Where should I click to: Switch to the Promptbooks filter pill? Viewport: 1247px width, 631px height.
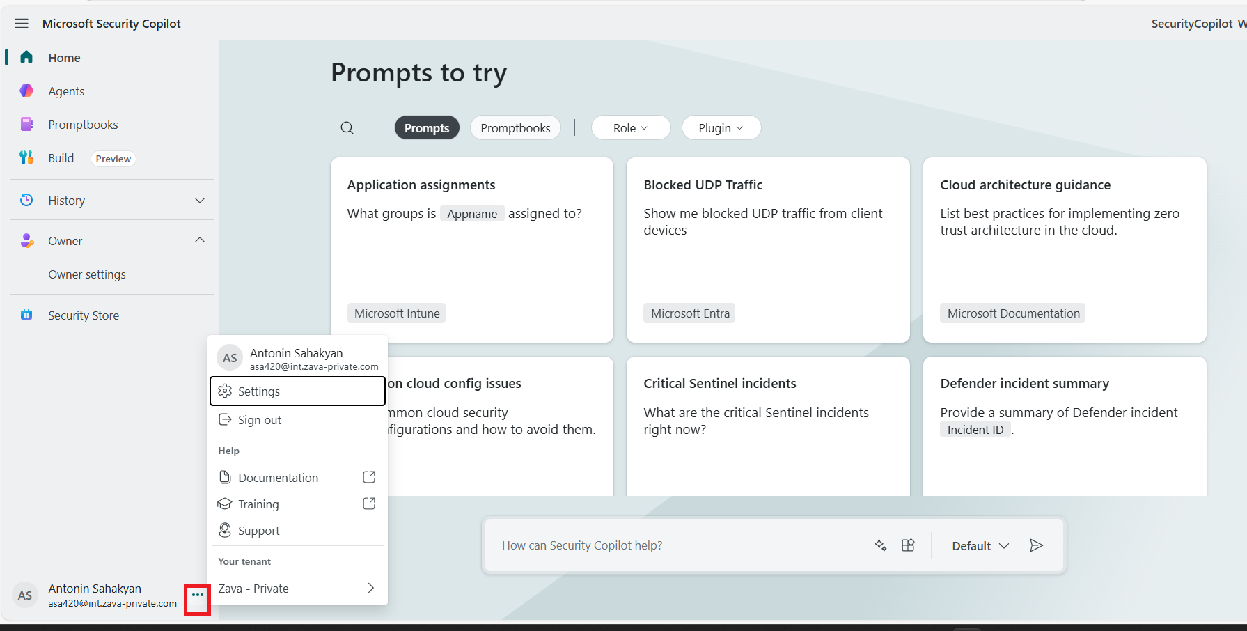(515, 127)
